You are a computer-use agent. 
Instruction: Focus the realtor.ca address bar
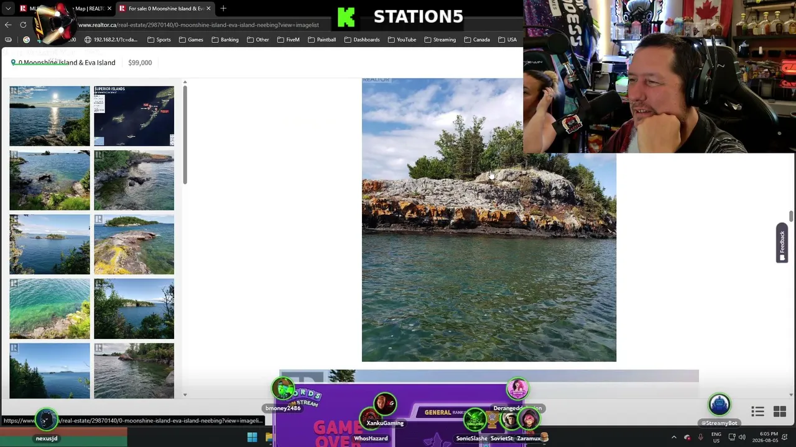tap(199, 25)
